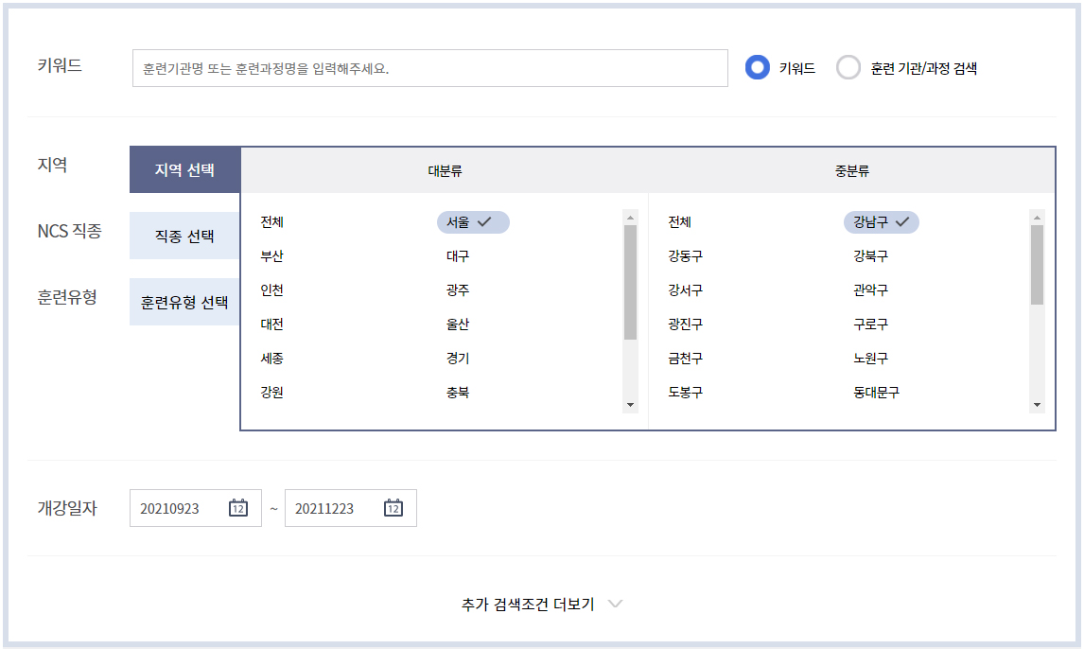
Task: Click the 중분류 list scrollbar thumb
Action: point(1037,265)
